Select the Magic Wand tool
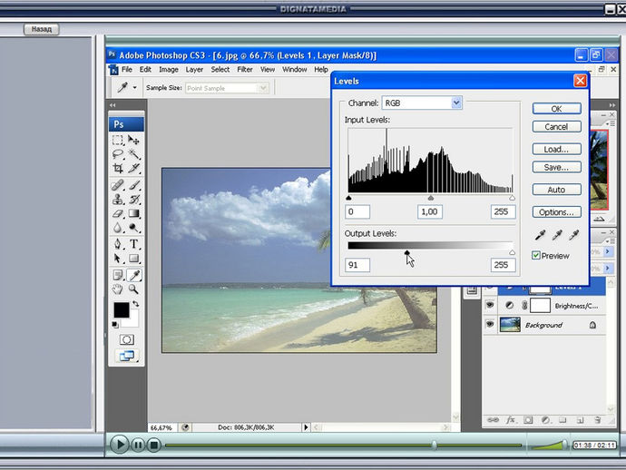 [x=133, y=154]
